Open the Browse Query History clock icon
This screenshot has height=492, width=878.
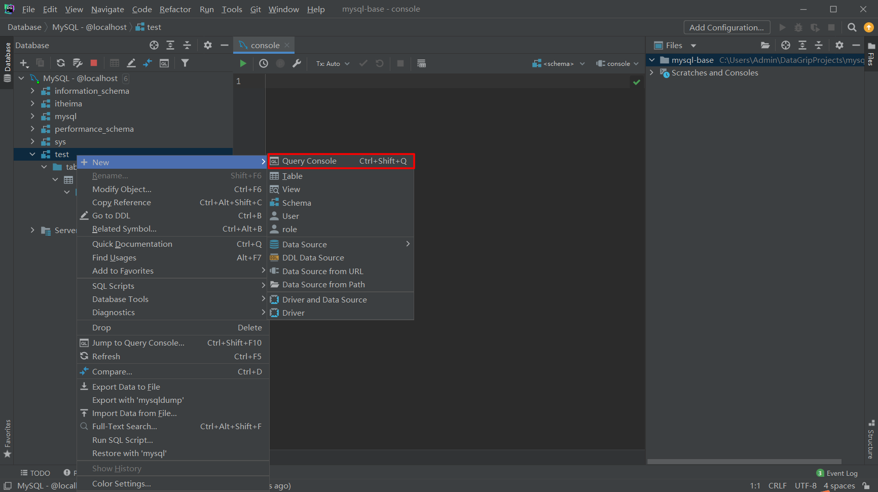264,63
